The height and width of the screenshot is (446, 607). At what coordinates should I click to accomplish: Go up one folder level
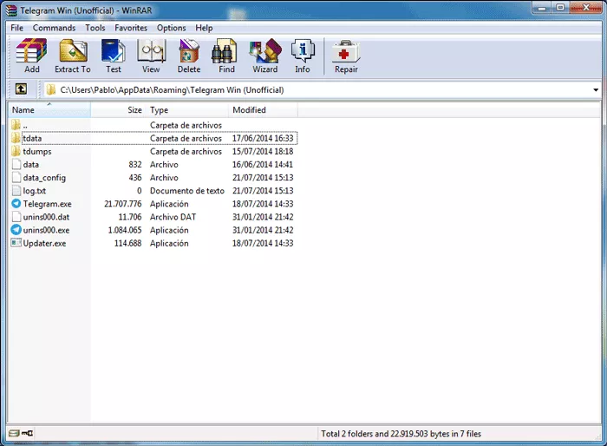tap(21, 89)
